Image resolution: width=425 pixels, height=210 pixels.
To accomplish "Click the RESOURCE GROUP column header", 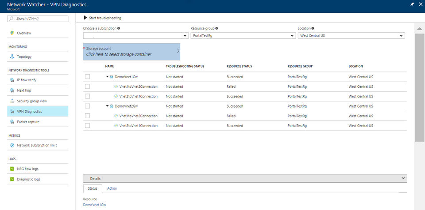I will (300, 66).
